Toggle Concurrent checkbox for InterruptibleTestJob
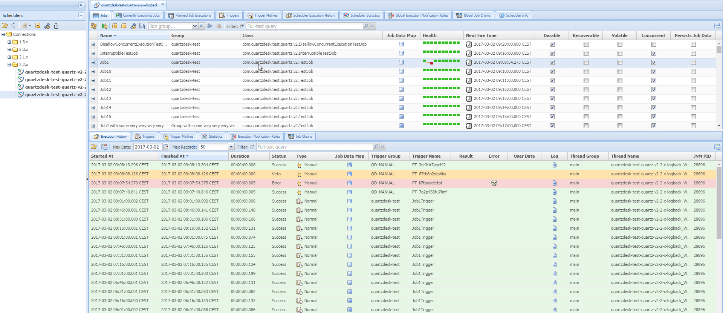The width and height of the screenshot is (723, 313). (654, 54)
